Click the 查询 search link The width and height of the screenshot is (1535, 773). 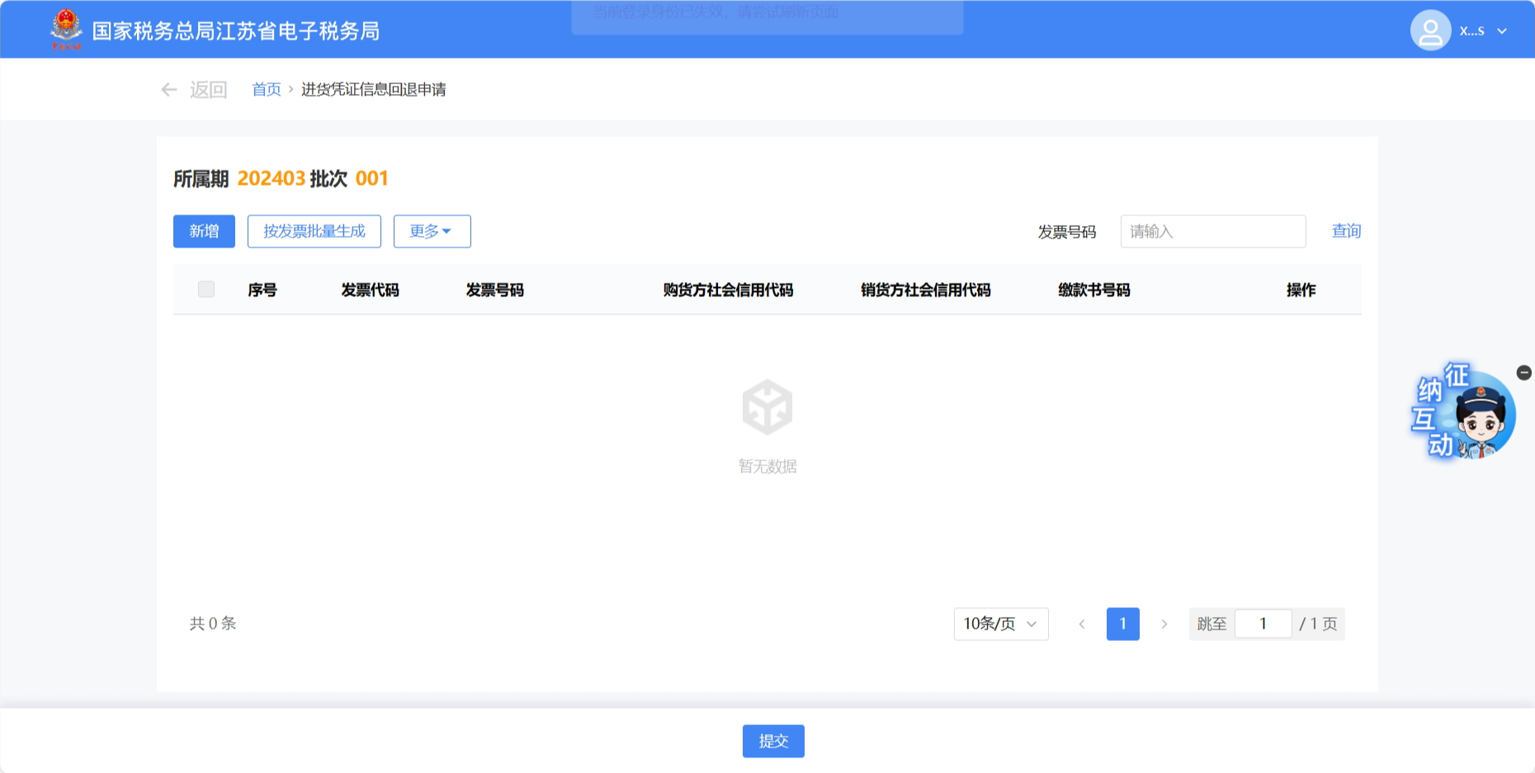[x=1346, y=231]
